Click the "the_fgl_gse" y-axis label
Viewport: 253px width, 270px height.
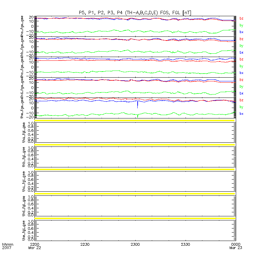click(x=24, y=231)
